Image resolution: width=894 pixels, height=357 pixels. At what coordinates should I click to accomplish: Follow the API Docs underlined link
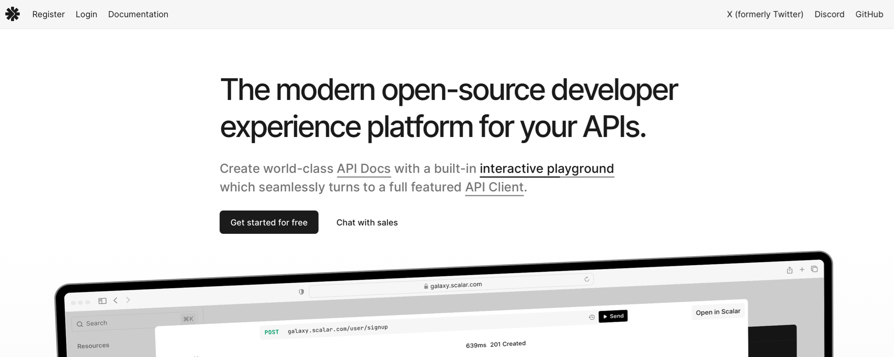tap(363, 169)
